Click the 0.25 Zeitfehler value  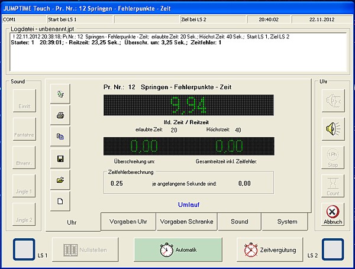117,183
